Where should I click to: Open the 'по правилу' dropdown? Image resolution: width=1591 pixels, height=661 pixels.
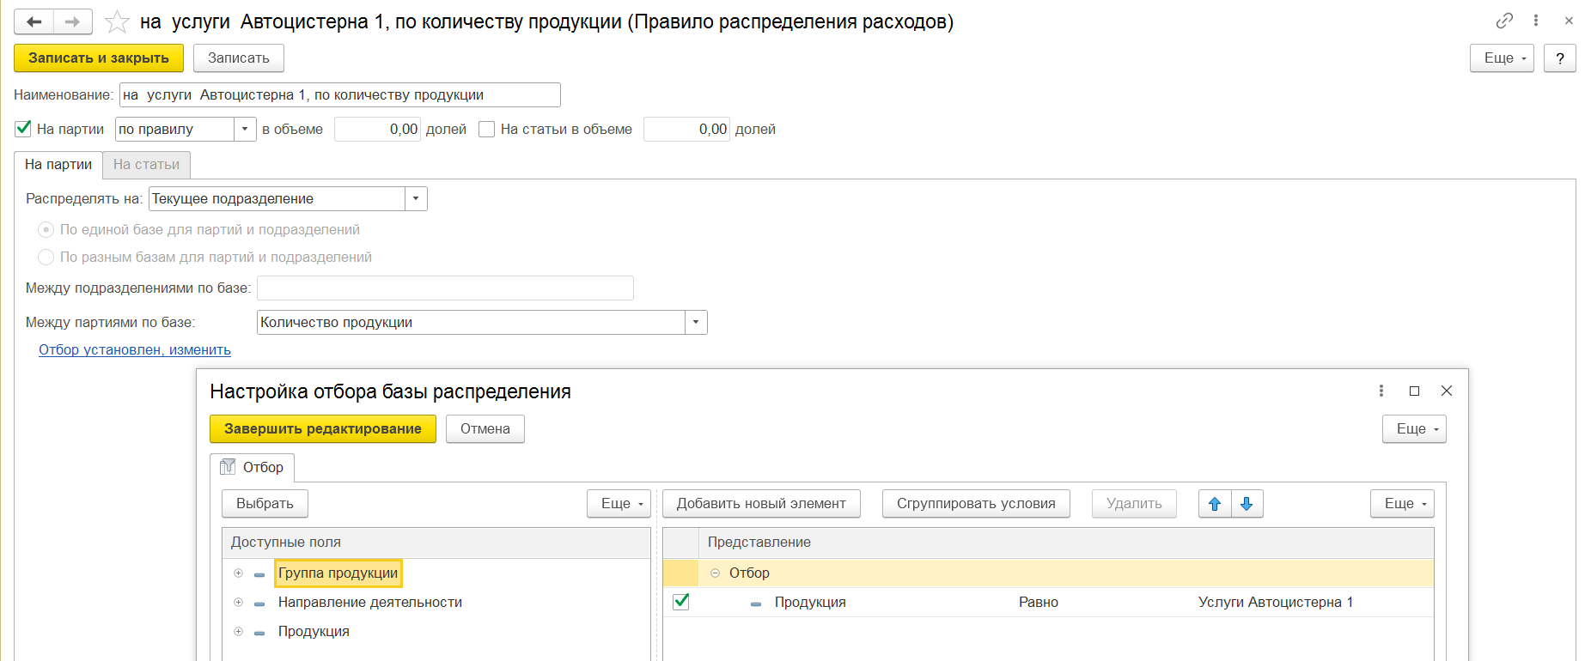pyautogui.click(x=245, y=130)
